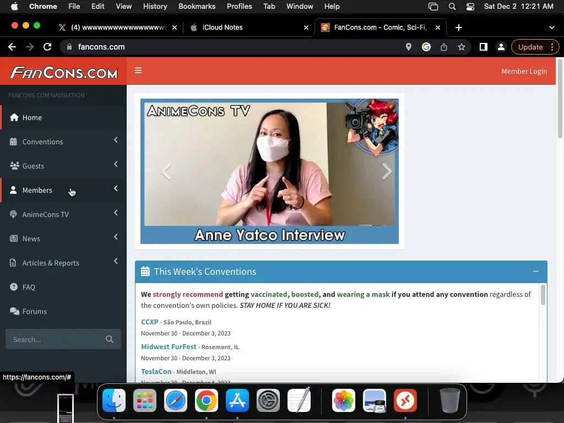Collapse This Week's Conventions panel
This screenshot has width=564, height=423.
[535, 271]
